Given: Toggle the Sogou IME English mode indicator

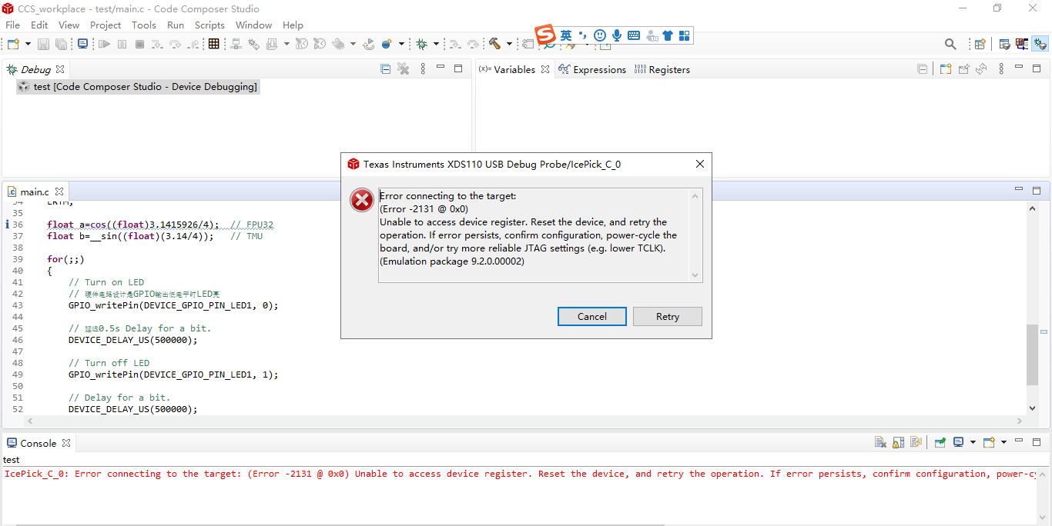Looking at the screenshot, I should pyautogui.click(x=566, y=35).
